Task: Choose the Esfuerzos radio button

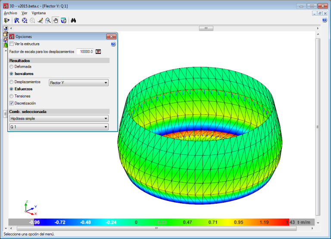Action: [x=11, y=89]
